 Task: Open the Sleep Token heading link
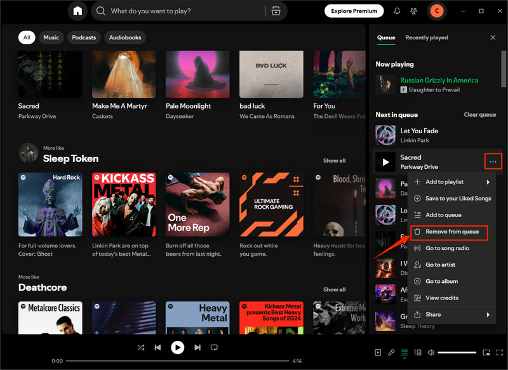[x=71, y=159]
